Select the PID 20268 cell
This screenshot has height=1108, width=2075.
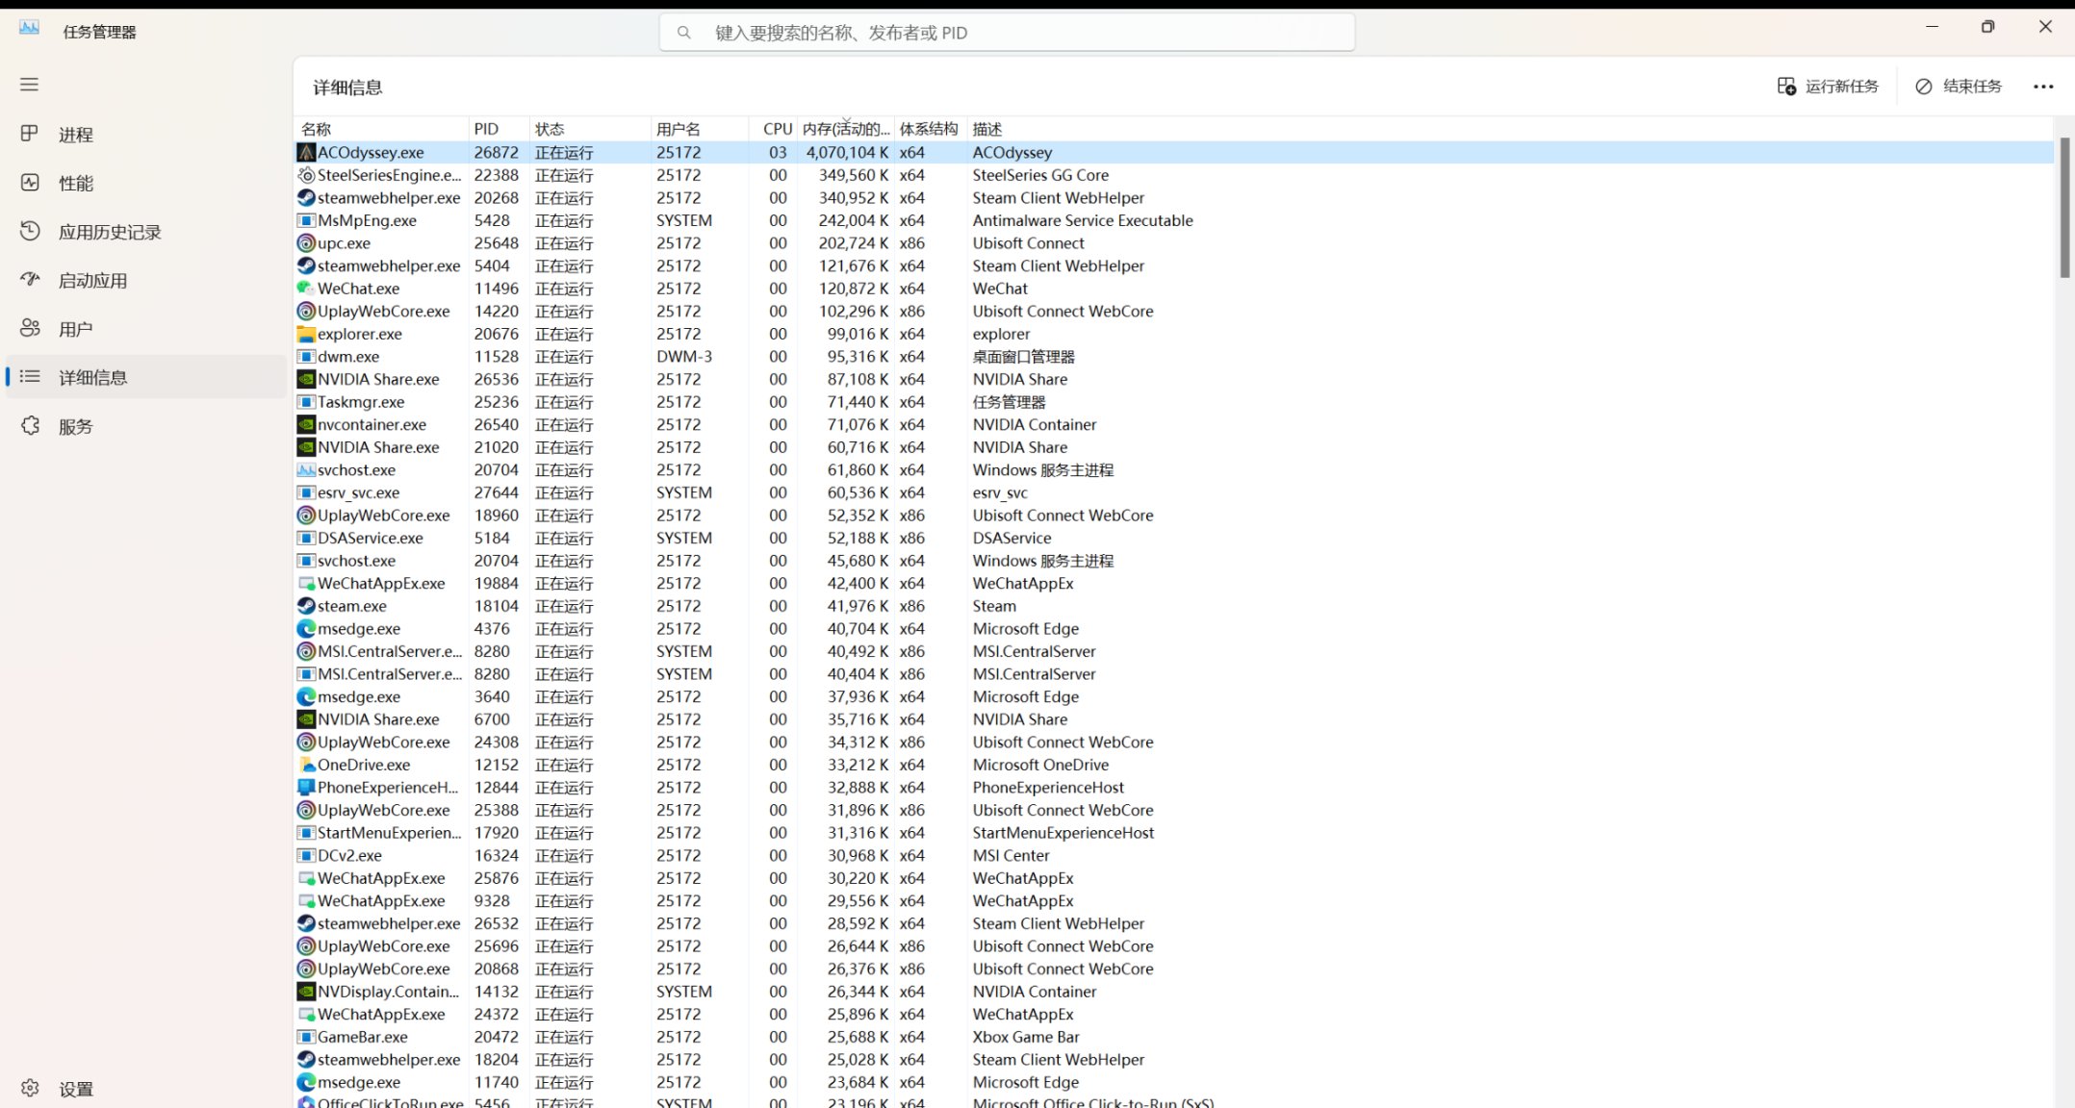click(x=496, y=198)
